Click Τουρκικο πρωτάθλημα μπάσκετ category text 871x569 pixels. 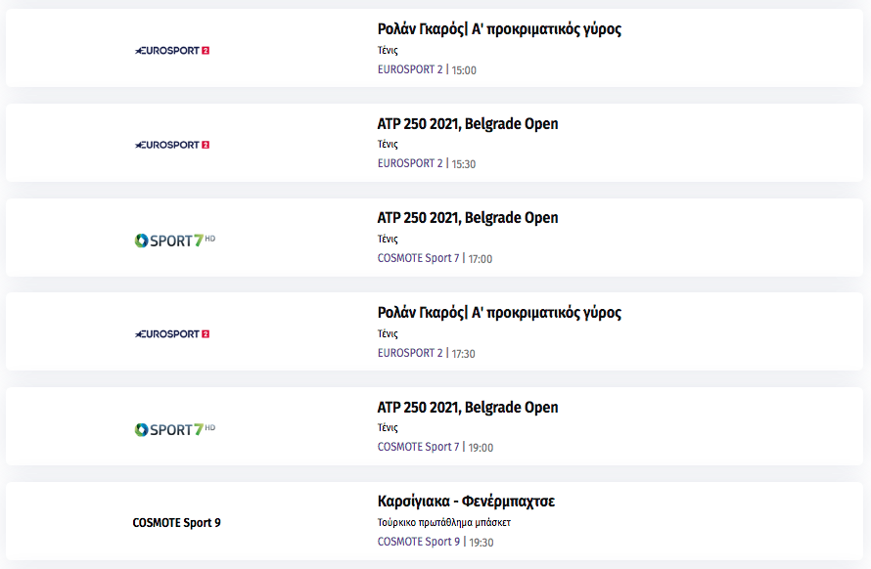click(x=444, y=522)
